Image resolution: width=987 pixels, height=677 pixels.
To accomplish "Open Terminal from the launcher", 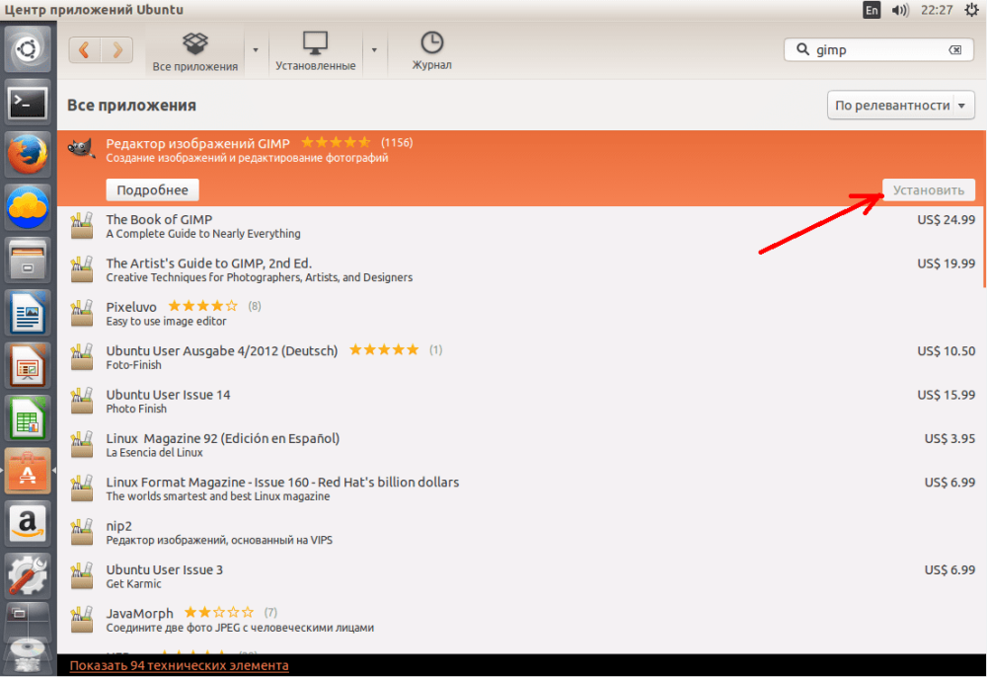I will pyautogui.click(x=27, y=102).
